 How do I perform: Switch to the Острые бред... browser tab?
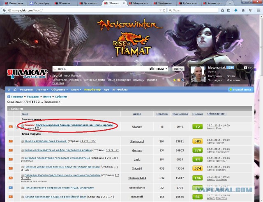[x=40, y=3]
